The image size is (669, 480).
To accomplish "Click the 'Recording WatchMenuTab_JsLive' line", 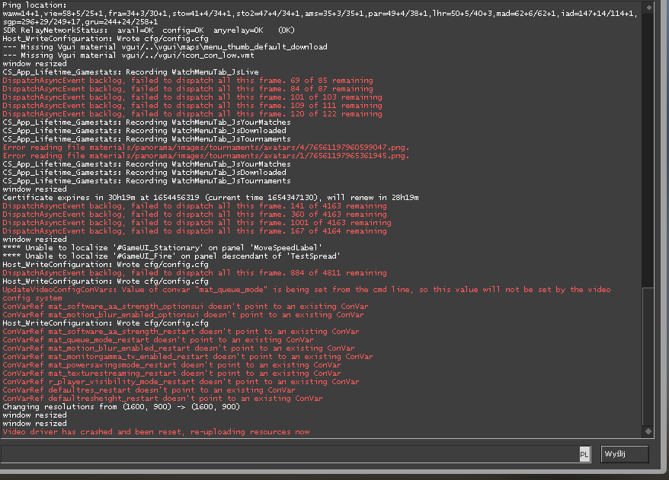I will coord(130,72).
